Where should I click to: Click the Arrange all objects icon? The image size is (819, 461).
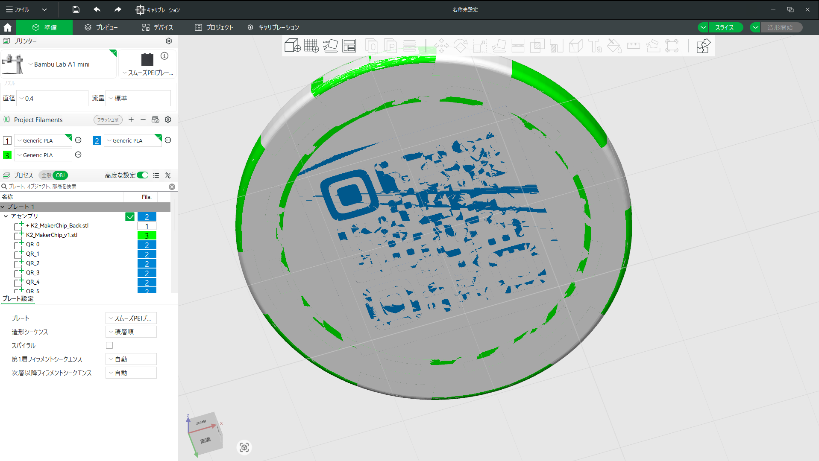tap(349, 45)
